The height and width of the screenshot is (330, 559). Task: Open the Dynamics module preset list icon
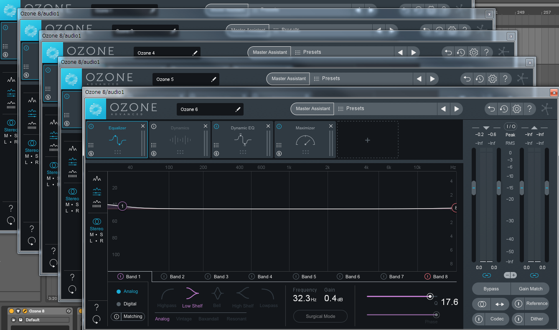[154, 145]
